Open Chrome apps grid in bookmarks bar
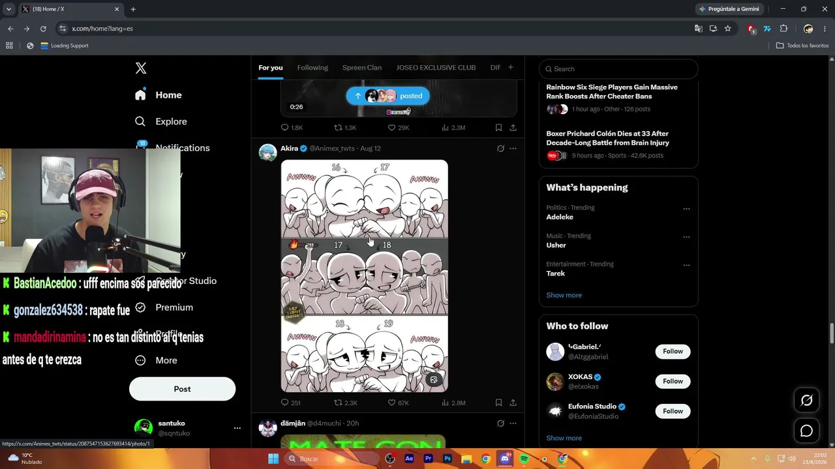This screenshot has width=835, height=469. (x=9, y=46)
